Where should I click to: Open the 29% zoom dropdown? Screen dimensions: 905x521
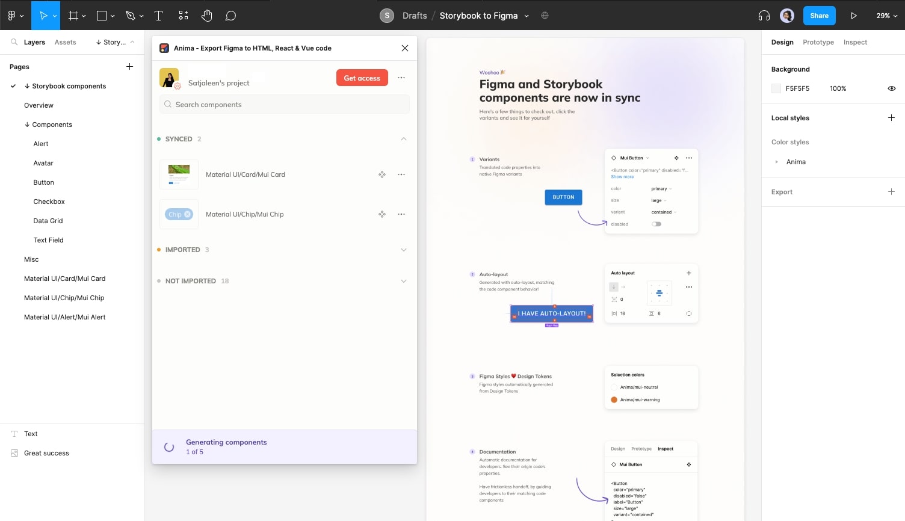point(886,16)
